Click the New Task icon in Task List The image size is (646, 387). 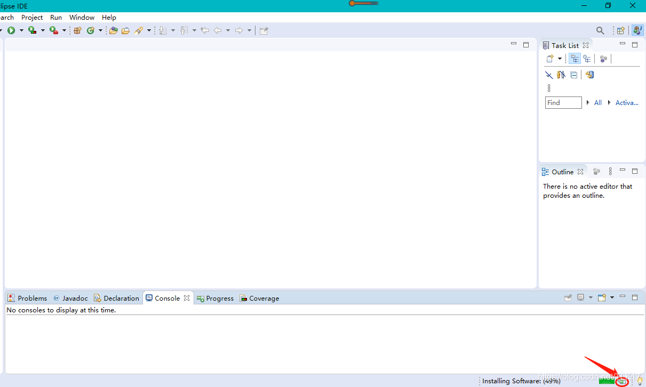click(550, 59)
